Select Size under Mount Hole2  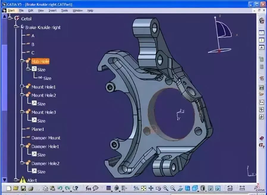click(41, 104)
